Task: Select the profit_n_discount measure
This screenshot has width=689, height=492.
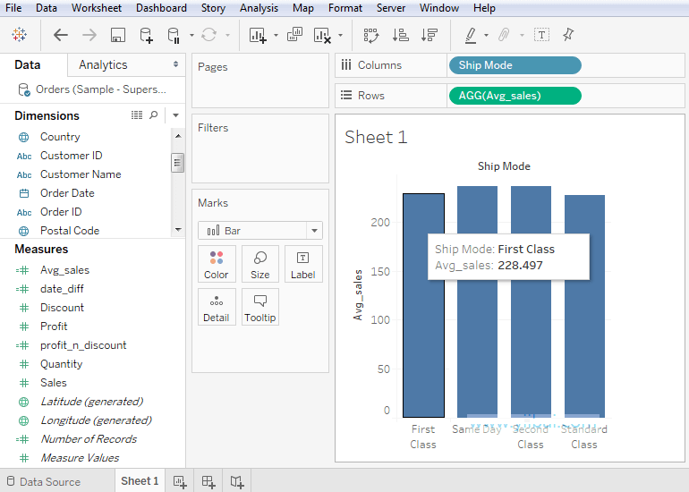Action: [83, 345]
